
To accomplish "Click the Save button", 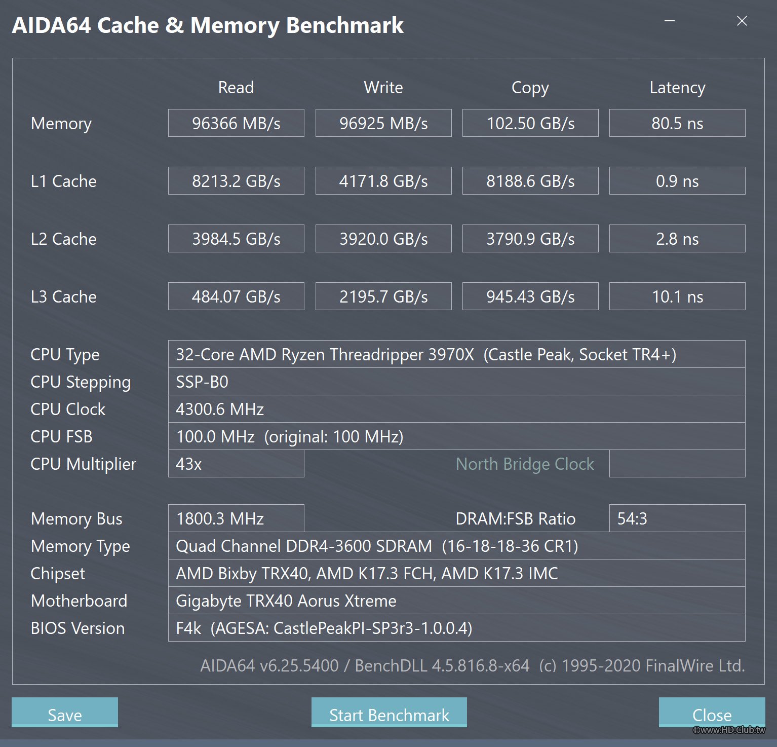I will (x=65, y=713).
